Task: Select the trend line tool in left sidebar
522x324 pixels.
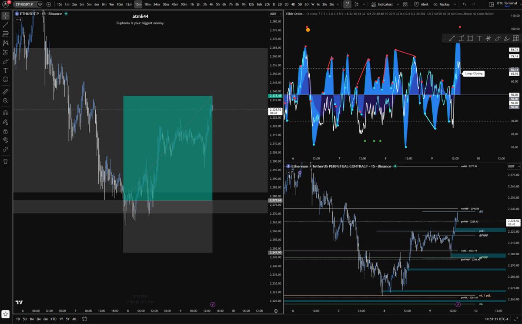Action: (5, 25)
